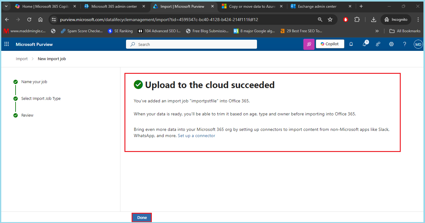This screenshot has height=223, width=425.
Task: Click the New import job breadcrumb text
Action: (x=52, y=59)
